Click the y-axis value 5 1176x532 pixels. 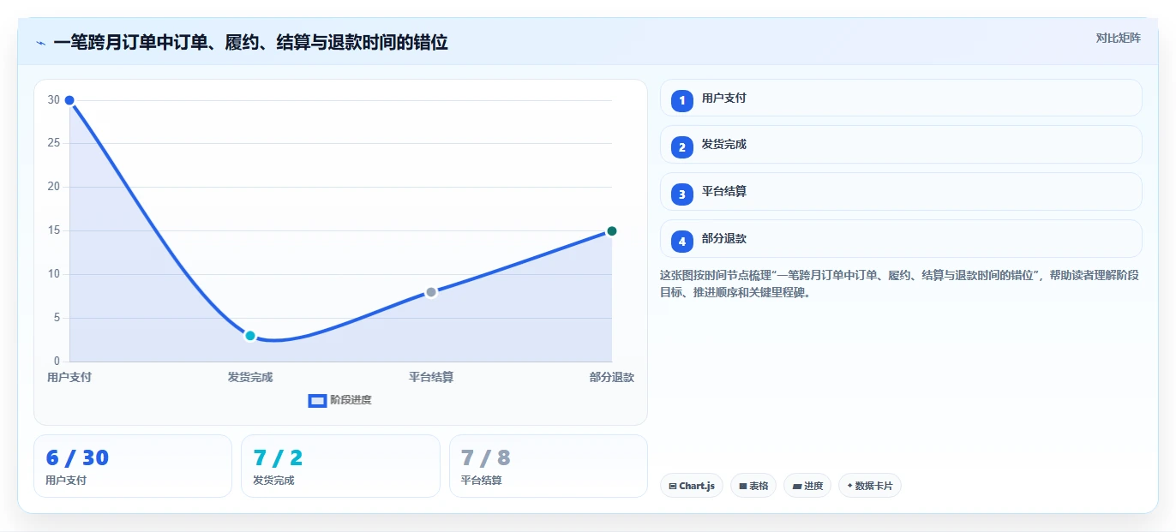click(x=57, y=318)
